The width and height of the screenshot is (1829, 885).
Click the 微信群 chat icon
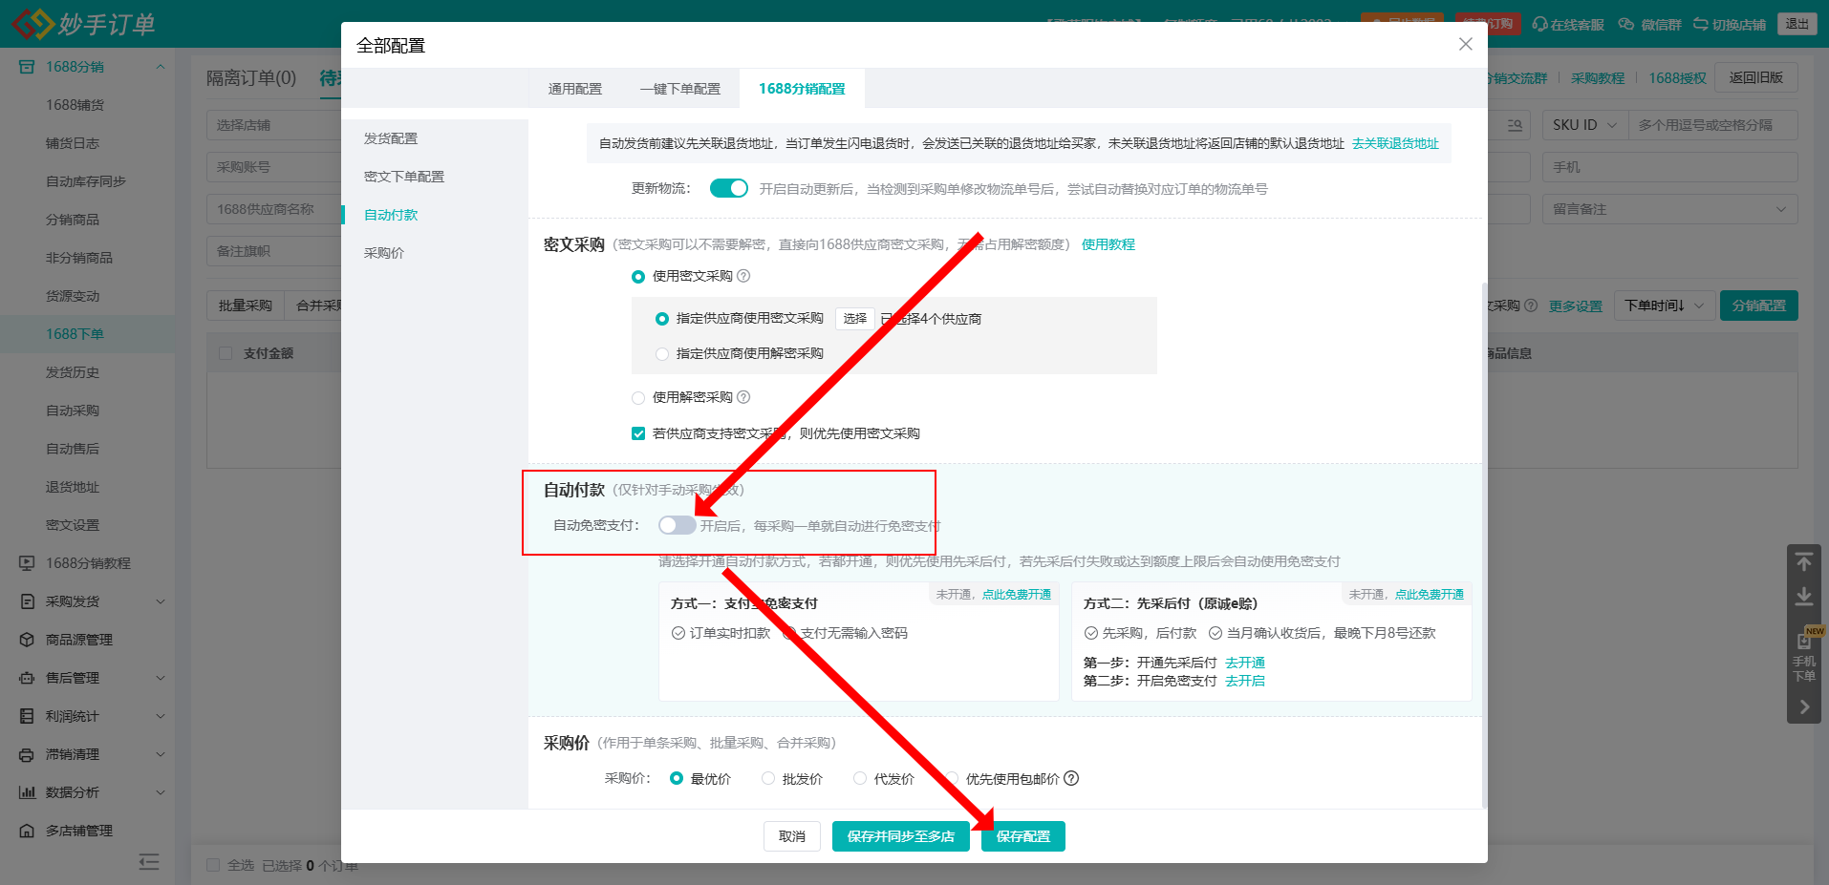[1626, 24]
